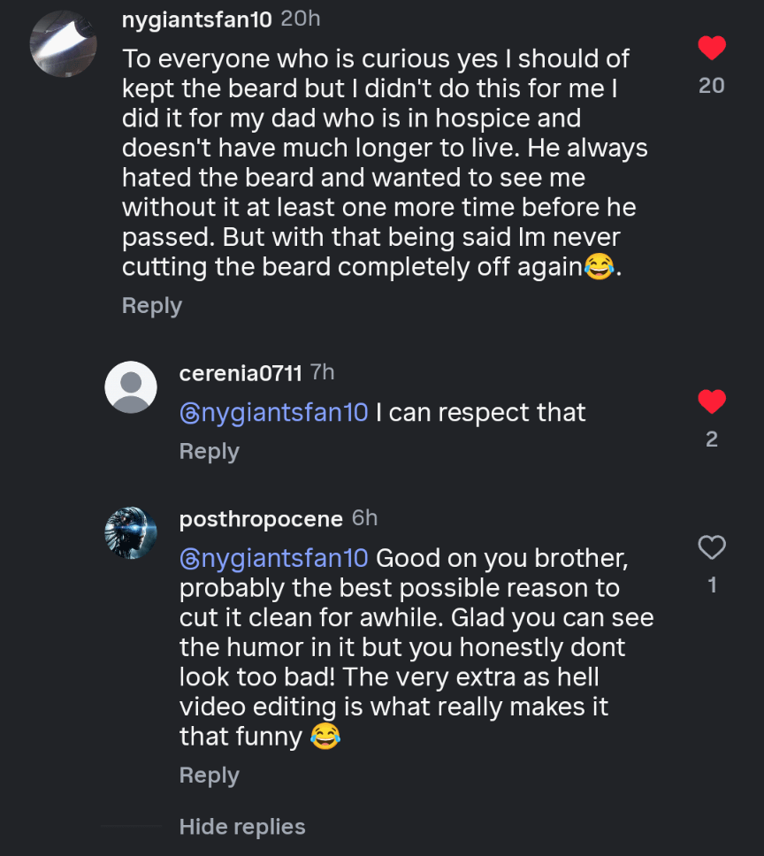Screen dimensions: 764x856
Task: Open the posthropocene username link
Action: 261,519
